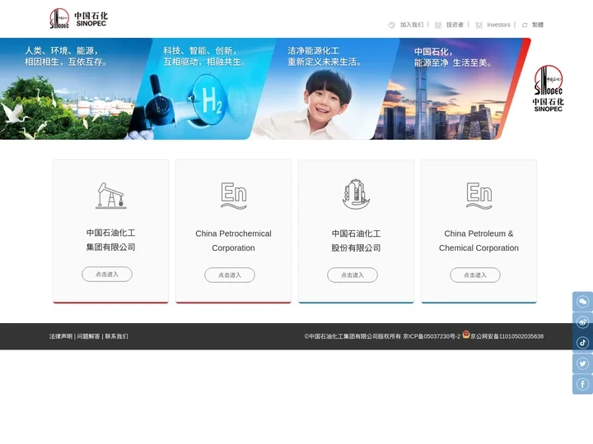Click 点击进入 under China Petroleum & Chemical Corporation

(x=475, y=275)
